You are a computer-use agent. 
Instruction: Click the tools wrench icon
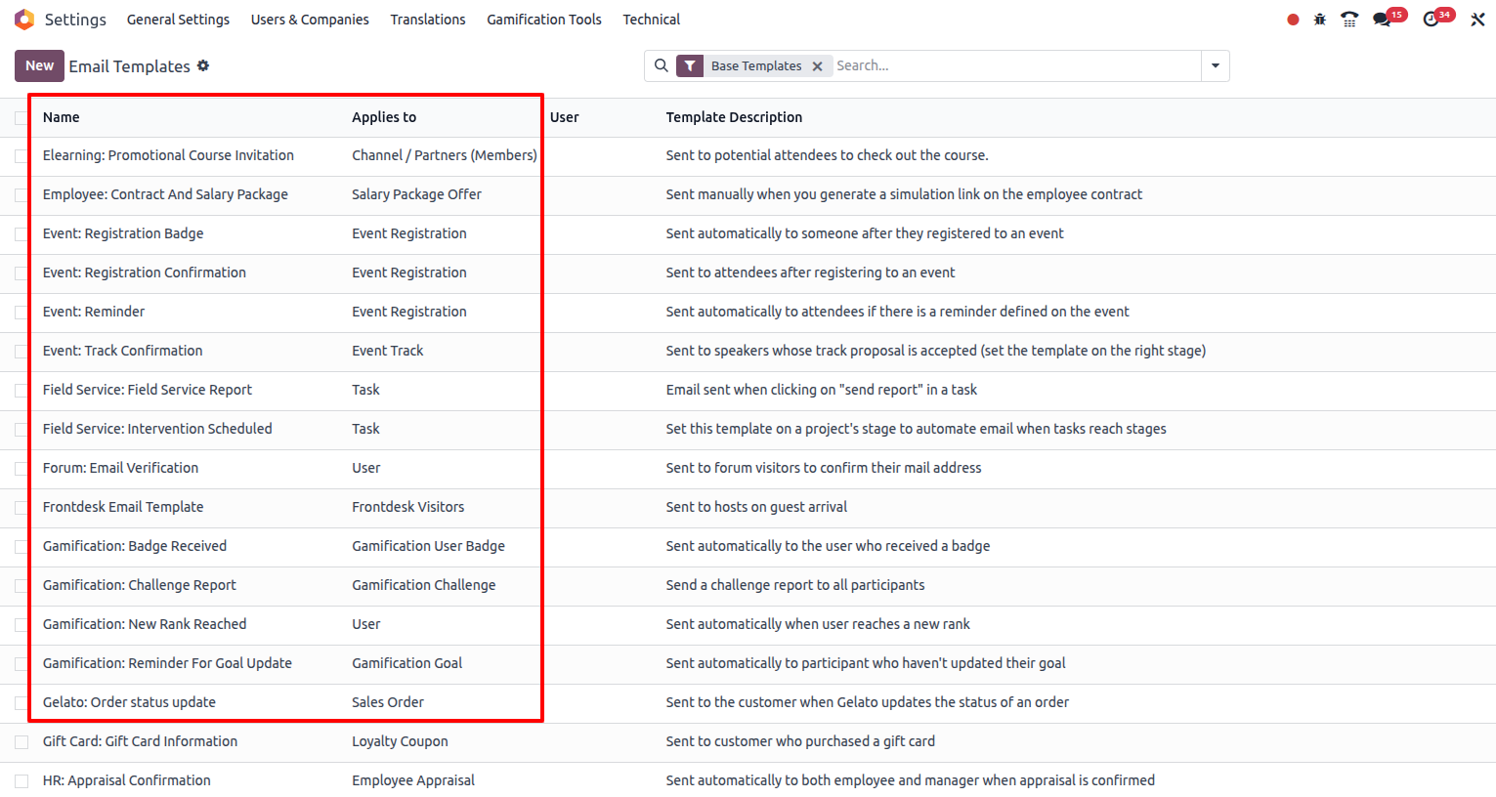pos(1477,20)
